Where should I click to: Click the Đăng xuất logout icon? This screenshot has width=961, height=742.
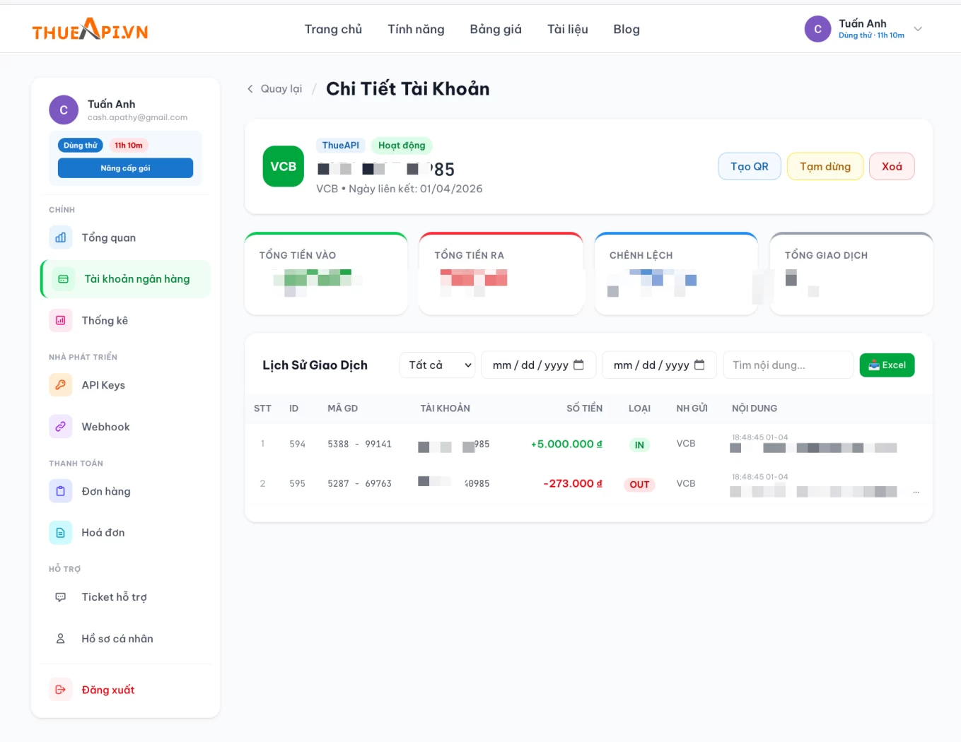61,690
